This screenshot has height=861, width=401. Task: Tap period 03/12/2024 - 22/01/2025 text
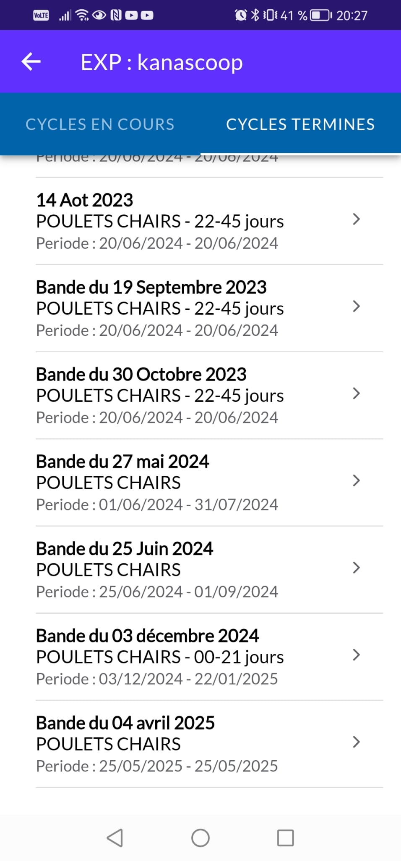click(157, 679)
